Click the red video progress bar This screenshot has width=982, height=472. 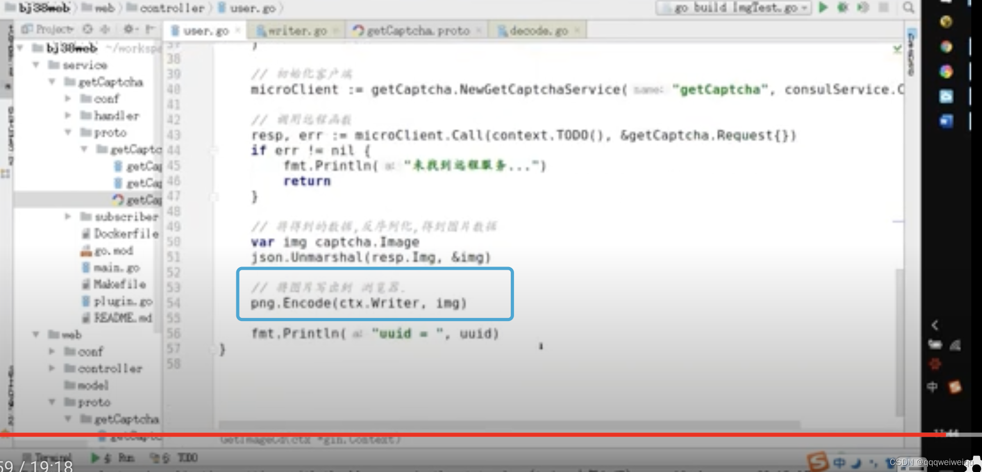click(x=472, y=435)
